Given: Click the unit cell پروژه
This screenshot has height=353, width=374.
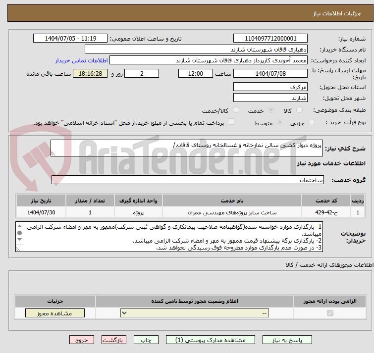Looking at the screenshot, I should (x=138, y=212).
